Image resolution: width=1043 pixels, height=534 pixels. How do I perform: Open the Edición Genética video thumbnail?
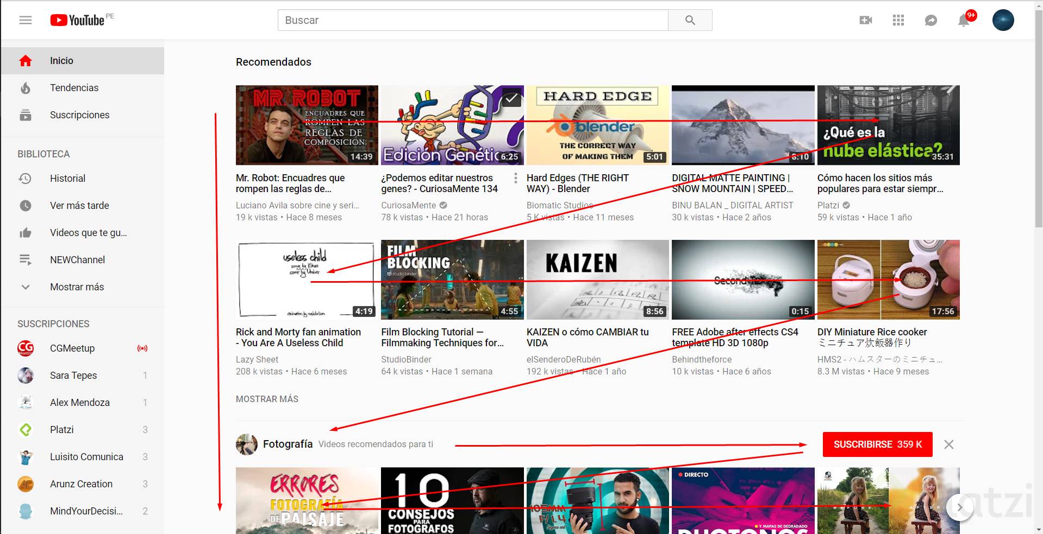[x=452, y=125]
